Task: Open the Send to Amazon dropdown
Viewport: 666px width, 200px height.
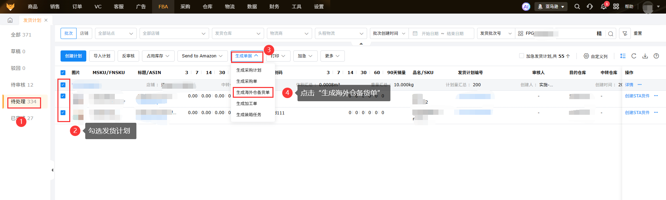Action: coord(202,56)
